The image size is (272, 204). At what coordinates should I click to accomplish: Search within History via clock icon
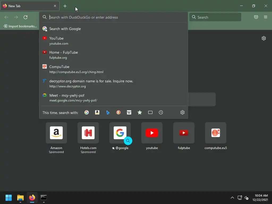click(161, 112)
